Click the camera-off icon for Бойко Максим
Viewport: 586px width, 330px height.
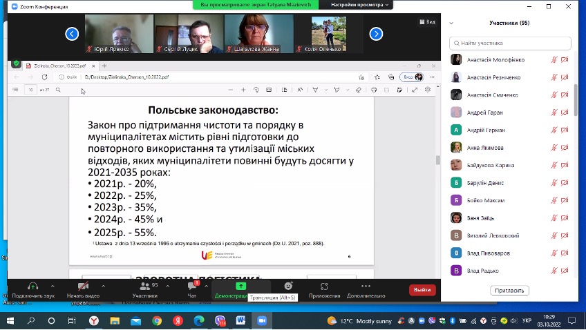tap(565, 200)
